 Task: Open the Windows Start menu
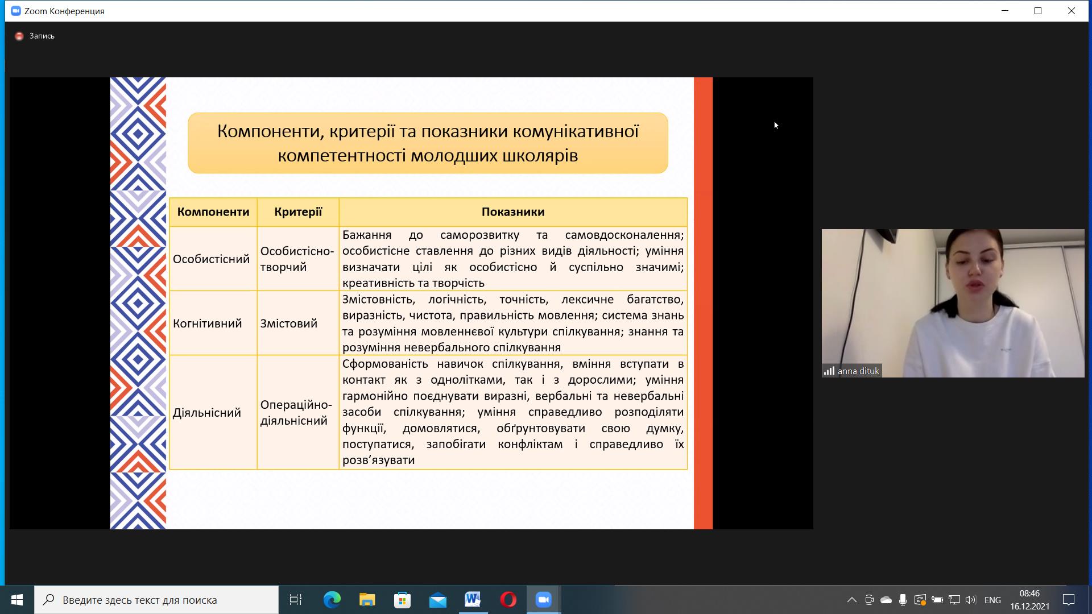(x=16, y=600)
